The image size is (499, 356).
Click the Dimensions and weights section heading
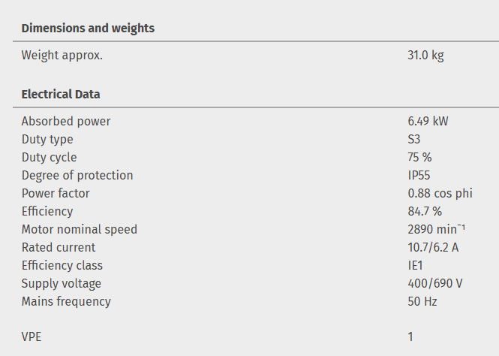[88, 28]
